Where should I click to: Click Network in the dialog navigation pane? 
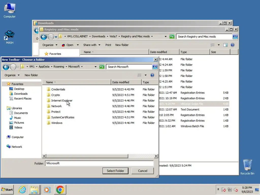point(17,147)
